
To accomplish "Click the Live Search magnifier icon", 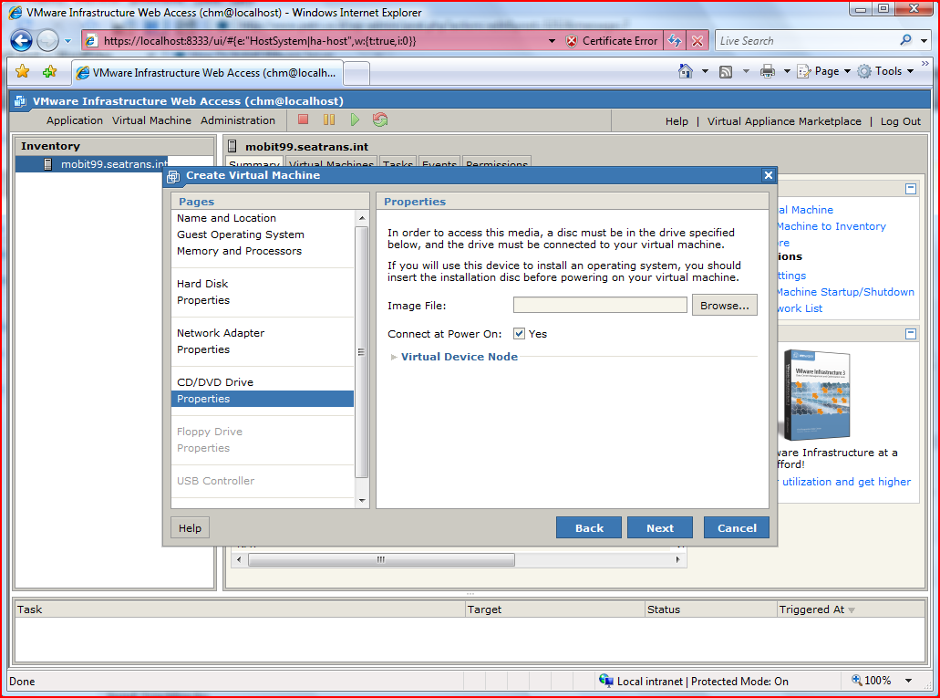I will click(905, 40).
